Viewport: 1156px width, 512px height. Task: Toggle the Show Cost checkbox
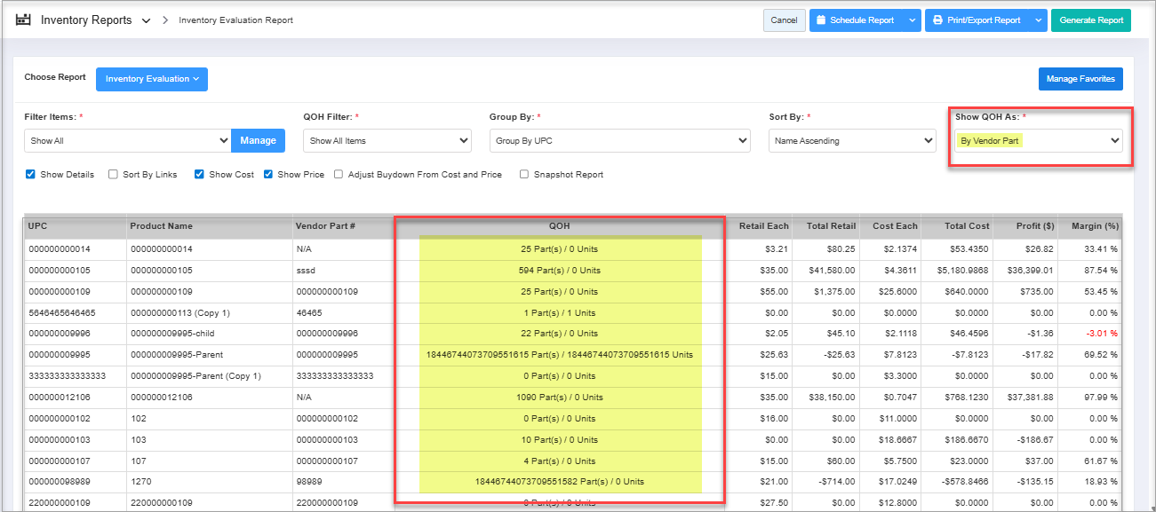click(200, 175)
